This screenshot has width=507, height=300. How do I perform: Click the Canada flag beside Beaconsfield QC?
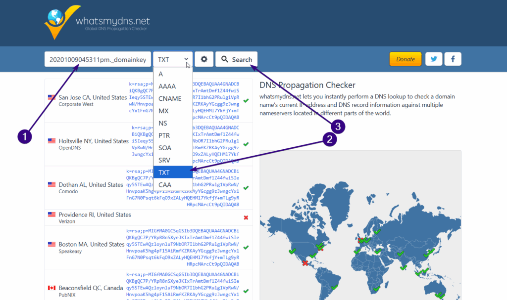coord(51,288)
